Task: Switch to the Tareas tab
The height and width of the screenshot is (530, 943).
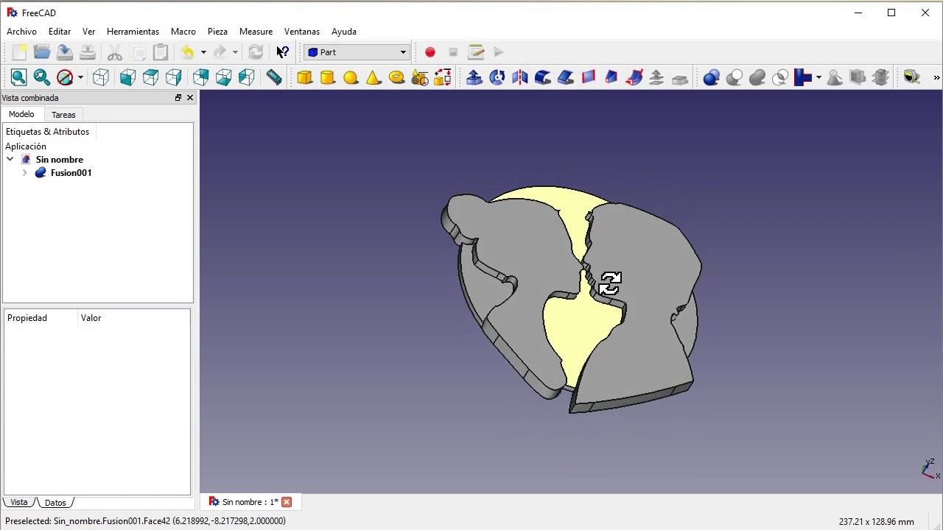Action: (x=63, y=115)
